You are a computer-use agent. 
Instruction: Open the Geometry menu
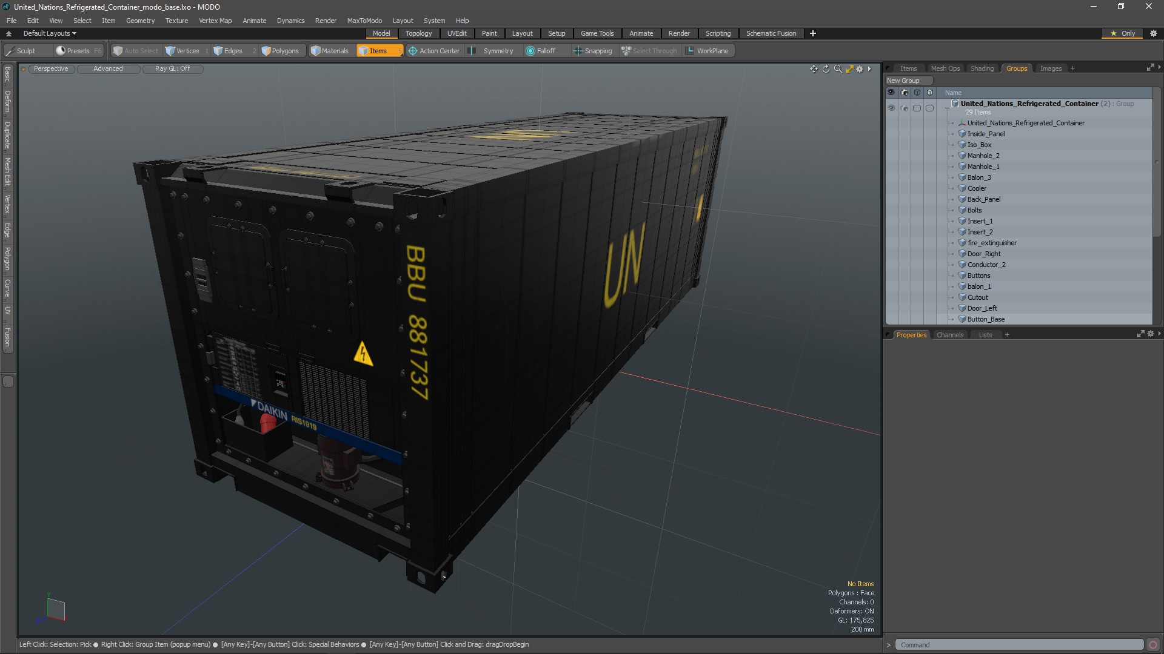pyautogui.click(x=140, y=21)
